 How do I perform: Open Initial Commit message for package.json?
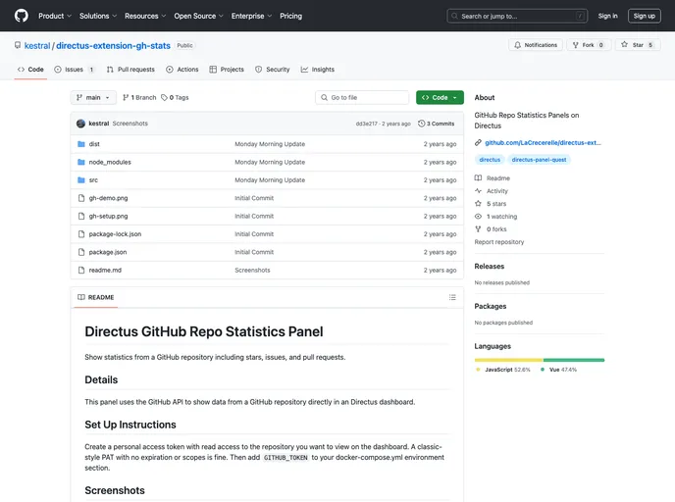[x=254, y=253]
